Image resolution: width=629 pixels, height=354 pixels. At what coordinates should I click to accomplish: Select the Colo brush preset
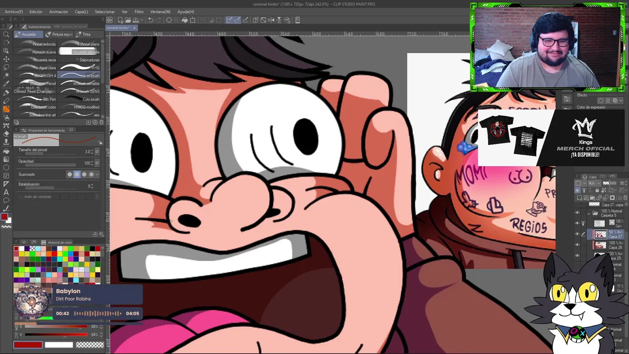[80, 99]
